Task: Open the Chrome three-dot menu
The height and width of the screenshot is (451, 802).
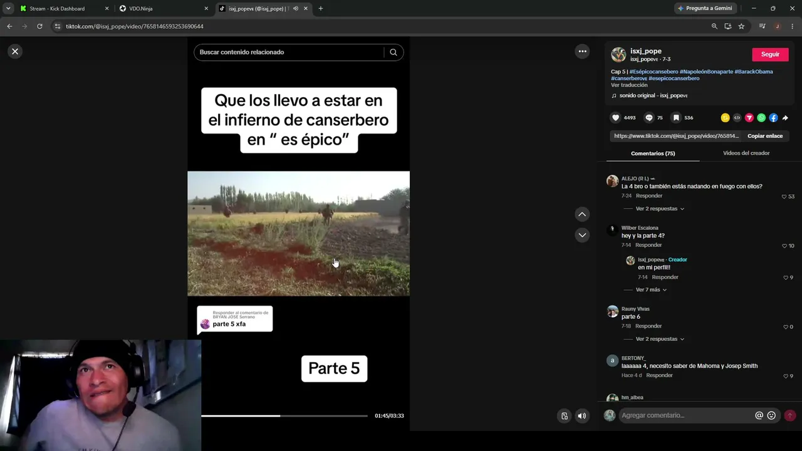Action: tap(793, 26)
